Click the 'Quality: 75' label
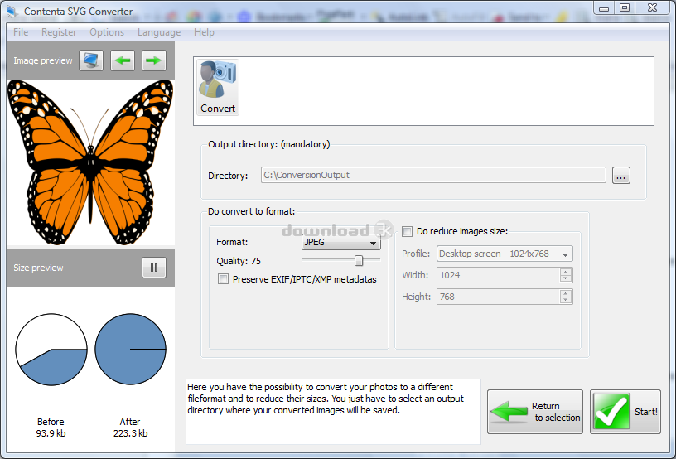 pyautogui.click(x=239, y=261)
